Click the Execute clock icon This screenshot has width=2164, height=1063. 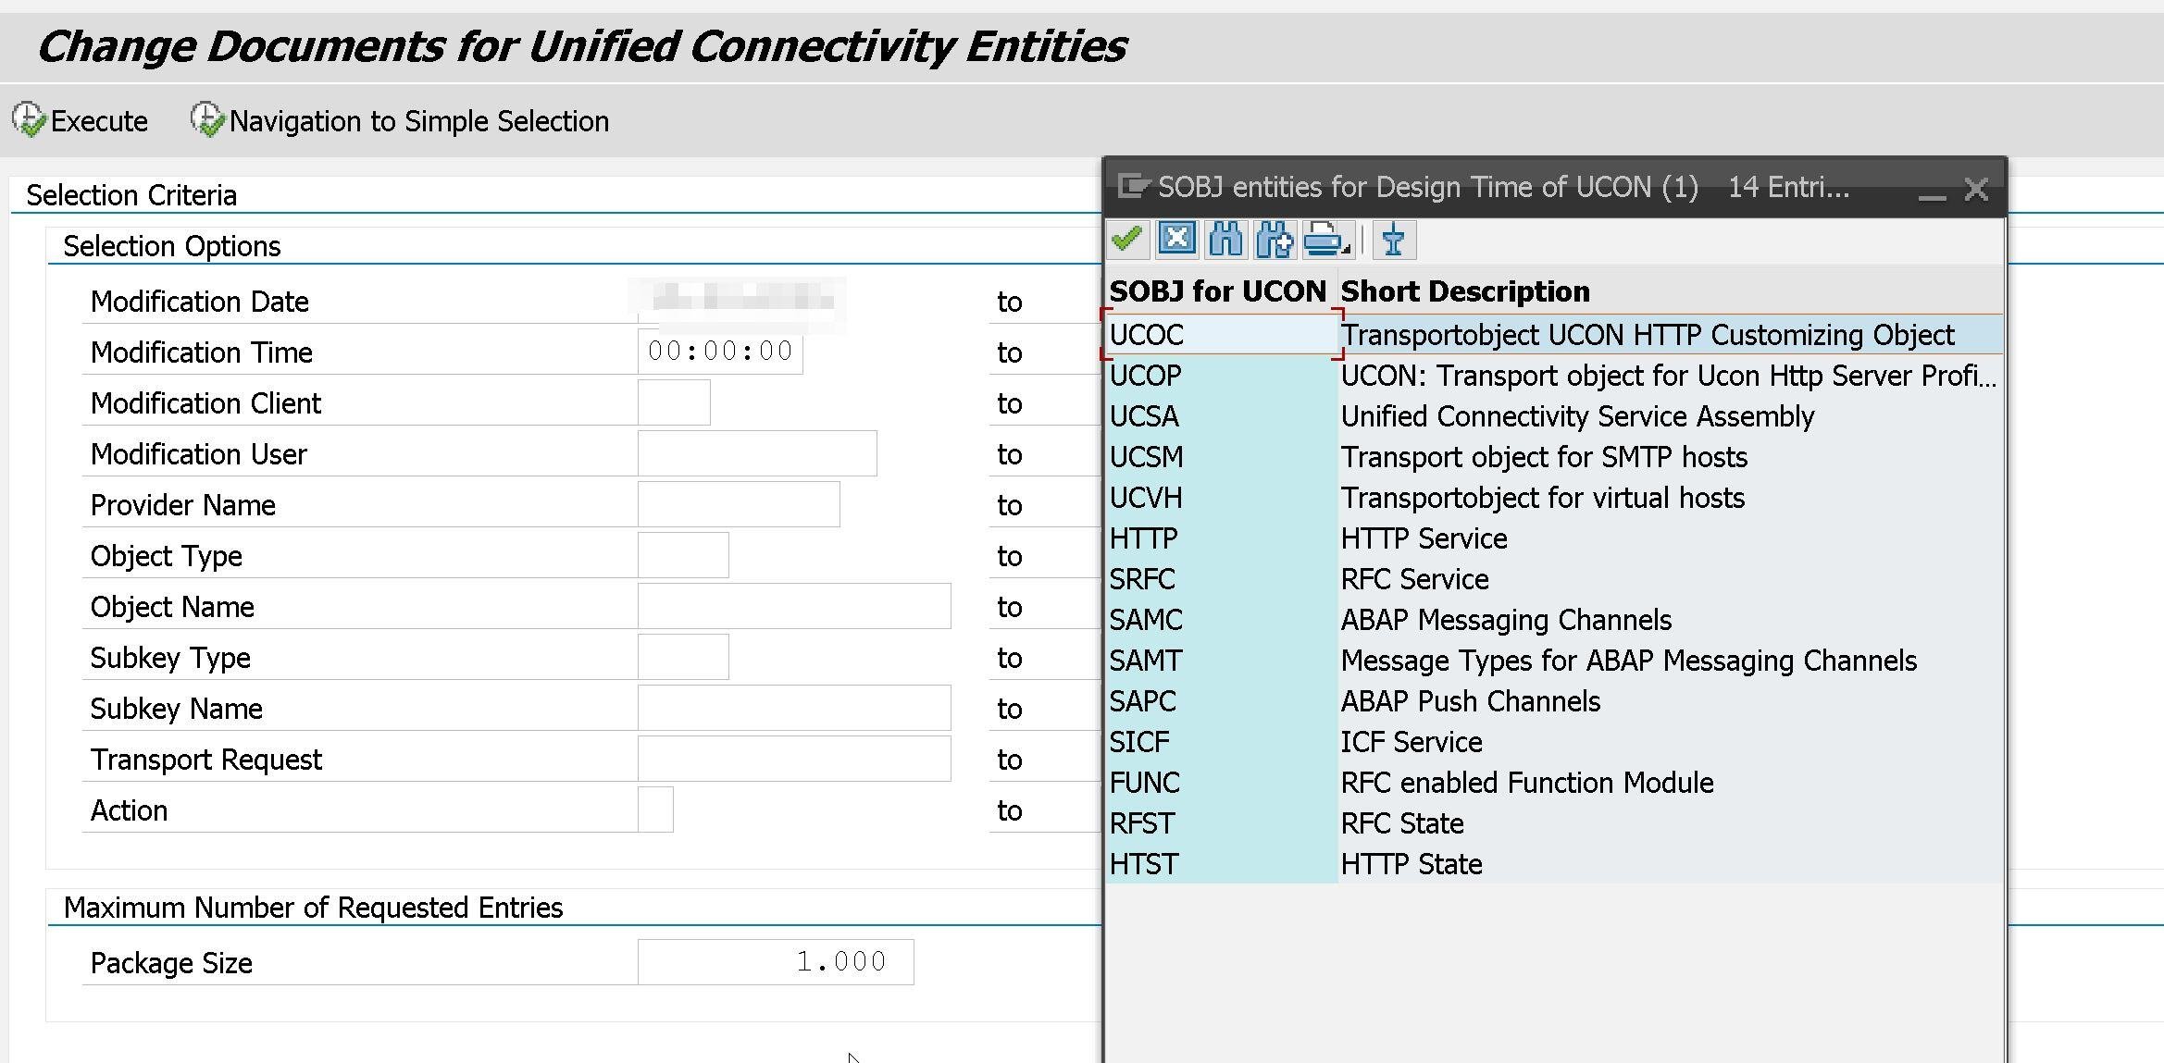tap(29, 120)
